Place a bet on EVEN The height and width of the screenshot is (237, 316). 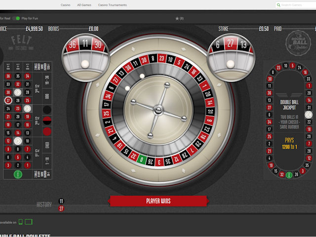pyautogui.click(x=47, y=145)
